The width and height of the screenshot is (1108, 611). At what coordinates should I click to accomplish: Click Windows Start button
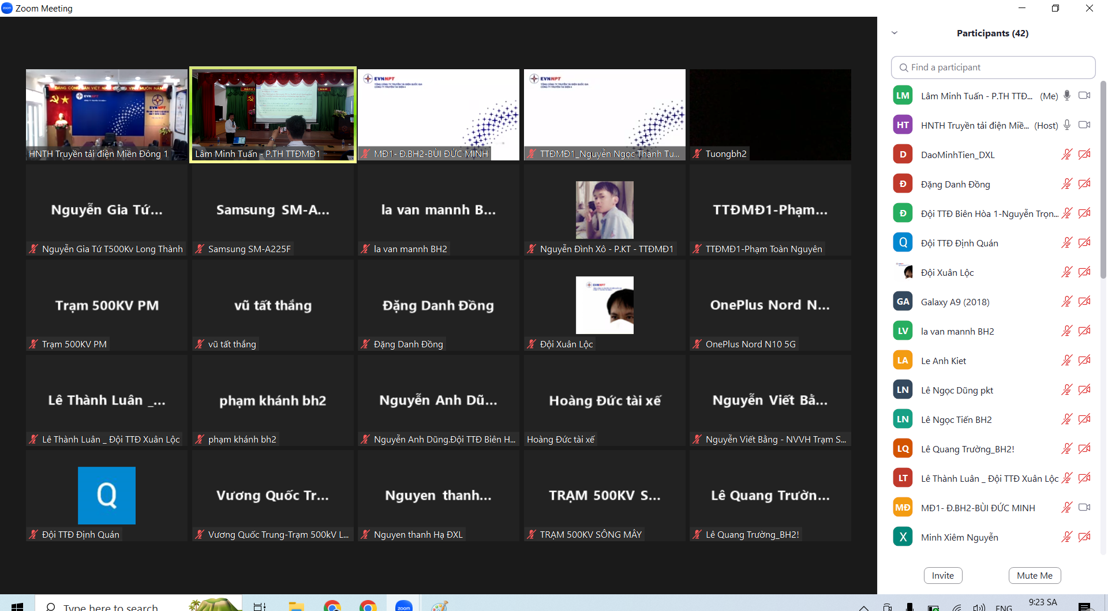(x=17, y=606)
